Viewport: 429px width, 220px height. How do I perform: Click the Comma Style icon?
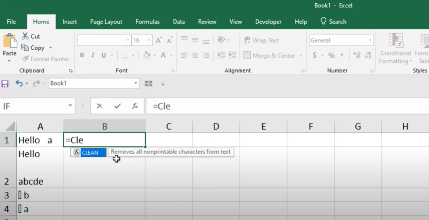(342, 55)
